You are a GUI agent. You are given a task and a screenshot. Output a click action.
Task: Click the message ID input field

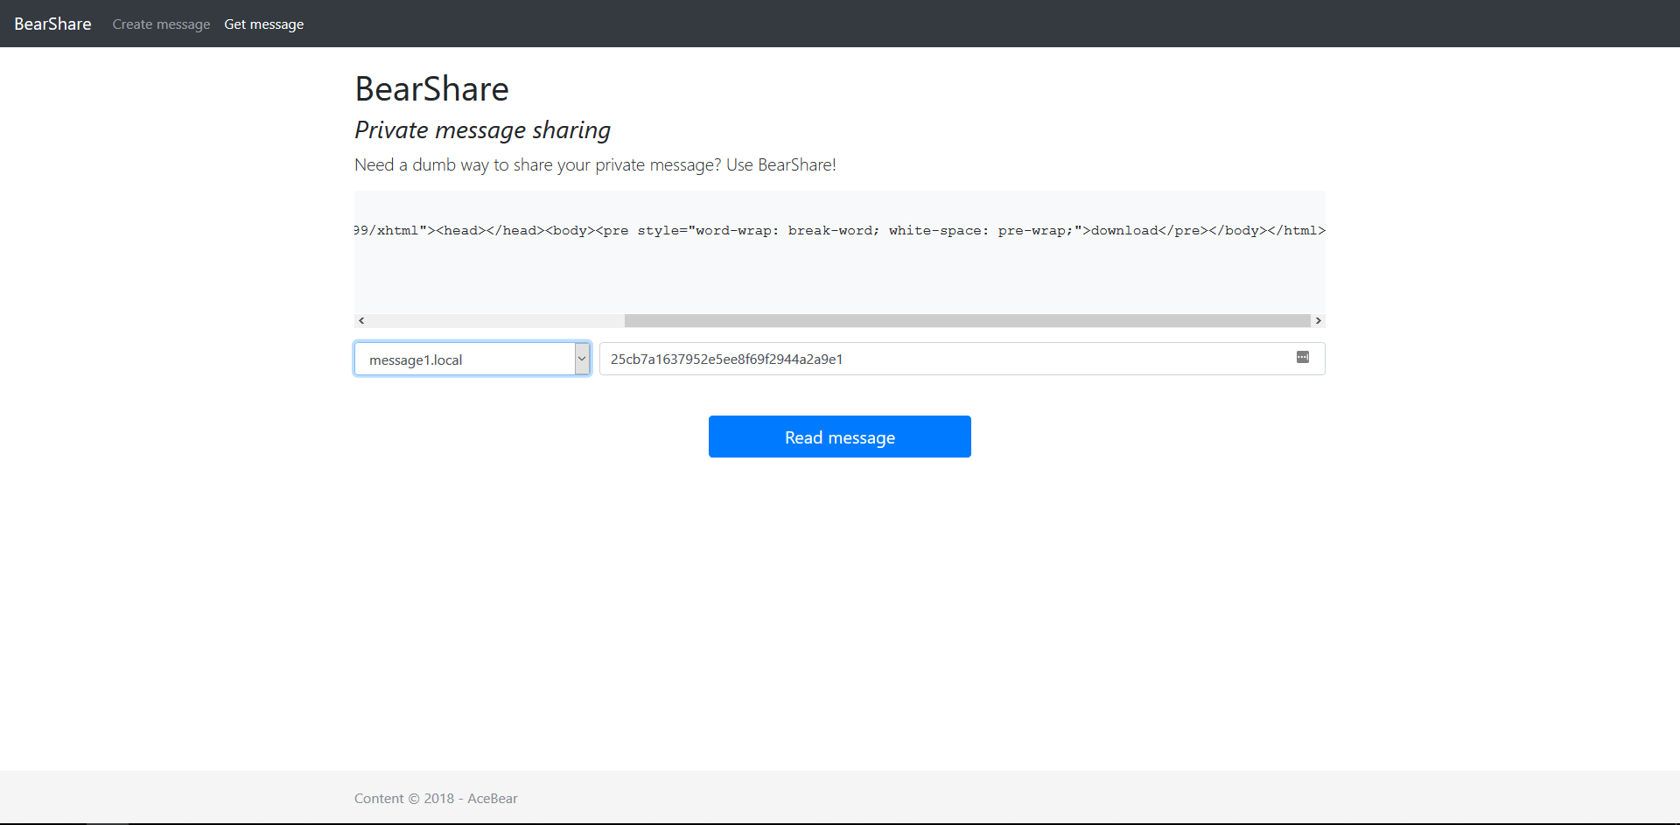tap(962, 359)
